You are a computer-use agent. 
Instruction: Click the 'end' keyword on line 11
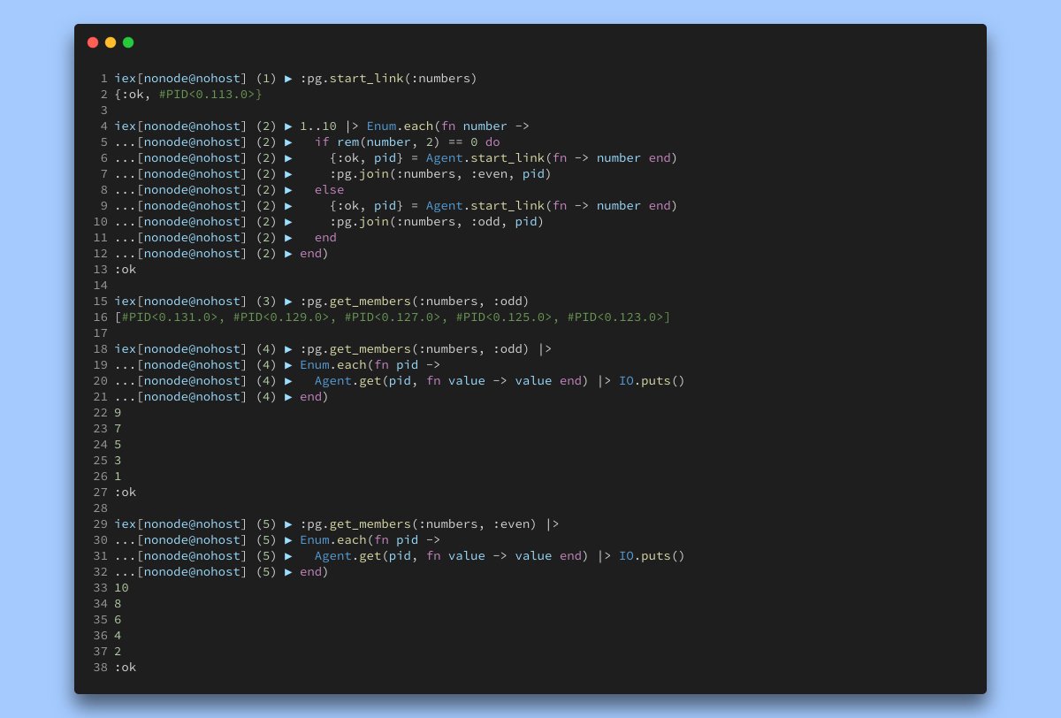point(325,237)
